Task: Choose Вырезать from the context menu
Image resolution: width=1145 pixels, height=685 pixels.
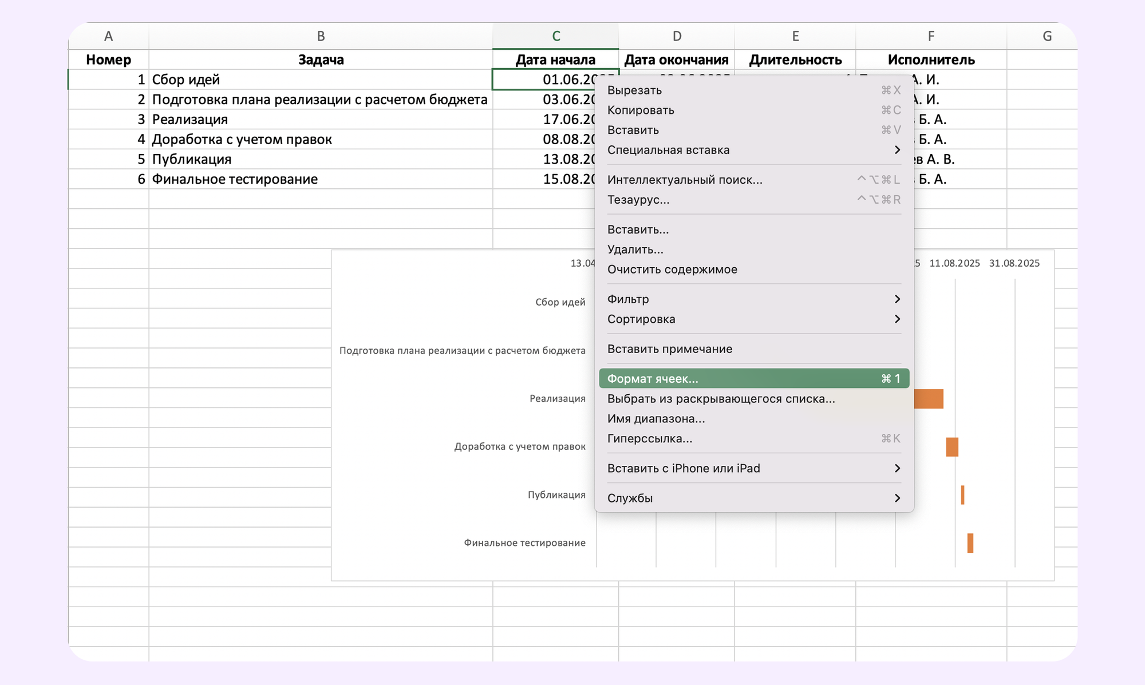Action: pyautogui.click(x=754, y=90)
